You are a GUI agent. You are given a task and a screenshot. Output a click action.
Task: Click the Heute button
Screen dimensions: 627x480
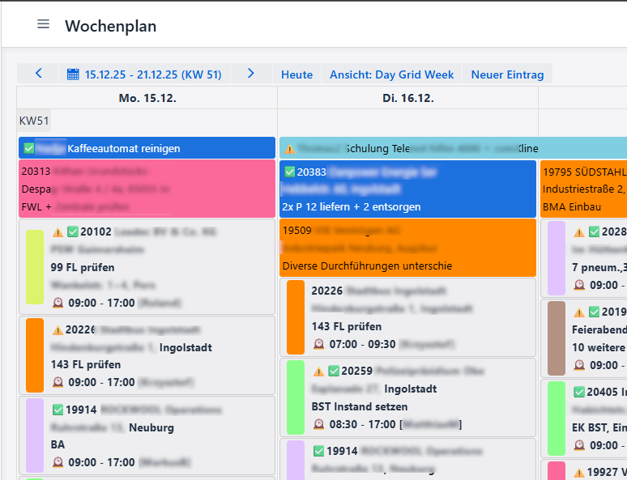(296, 74)
